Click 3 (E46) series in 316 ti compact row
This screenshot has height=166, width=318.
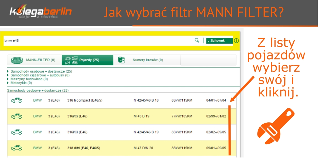point(54,100)
